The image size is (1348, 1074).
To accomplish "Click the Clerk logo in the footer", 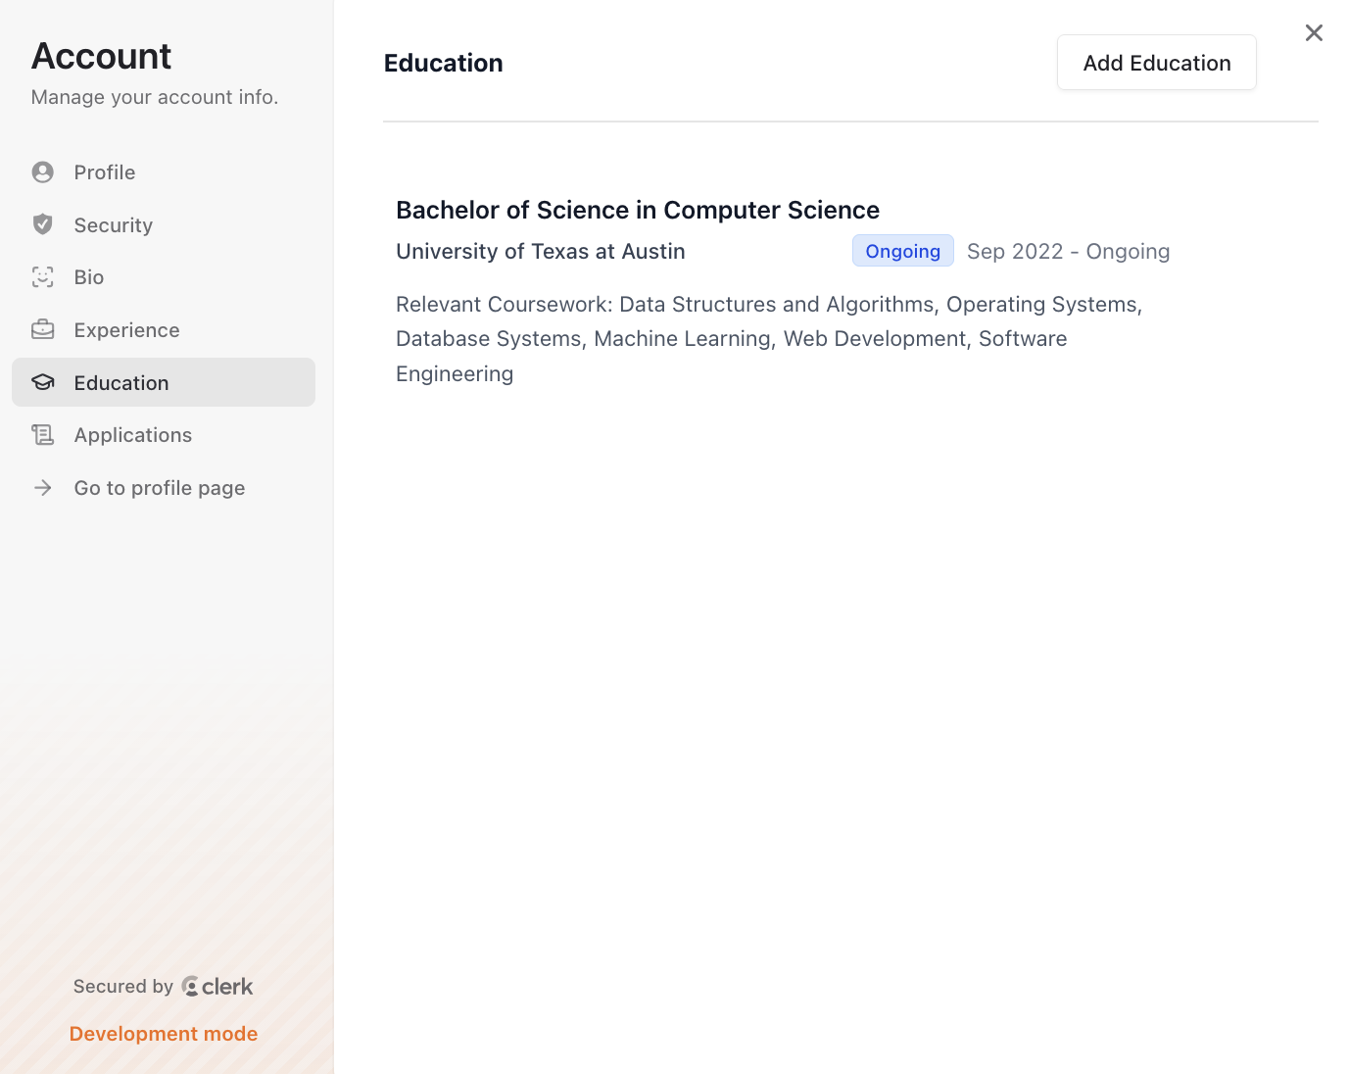I will point(217,987).
